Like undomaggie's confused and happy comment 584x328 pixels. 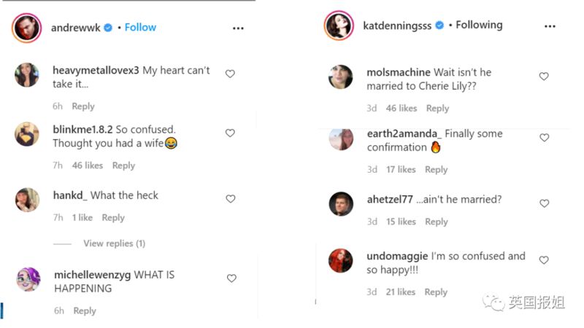pyautogui.click(x=544, y=259)
